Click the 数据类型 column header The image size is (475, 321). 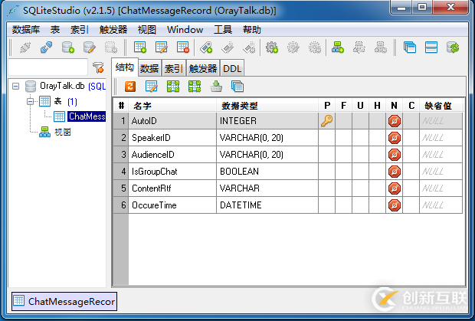tap(267, 106)
